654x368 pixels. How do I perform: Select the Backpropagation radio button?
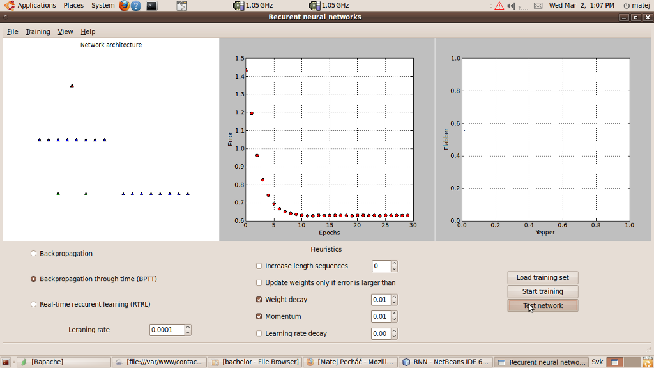pos(34,254)
